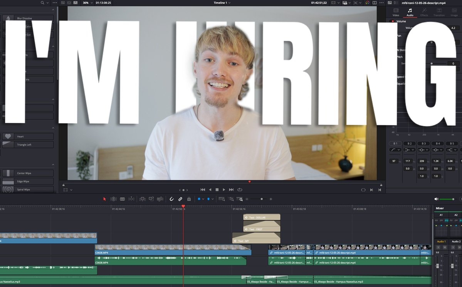Screen dimensions: 462x287
Task: Toggle the Volume section enable dot
Action: [393, 21]
